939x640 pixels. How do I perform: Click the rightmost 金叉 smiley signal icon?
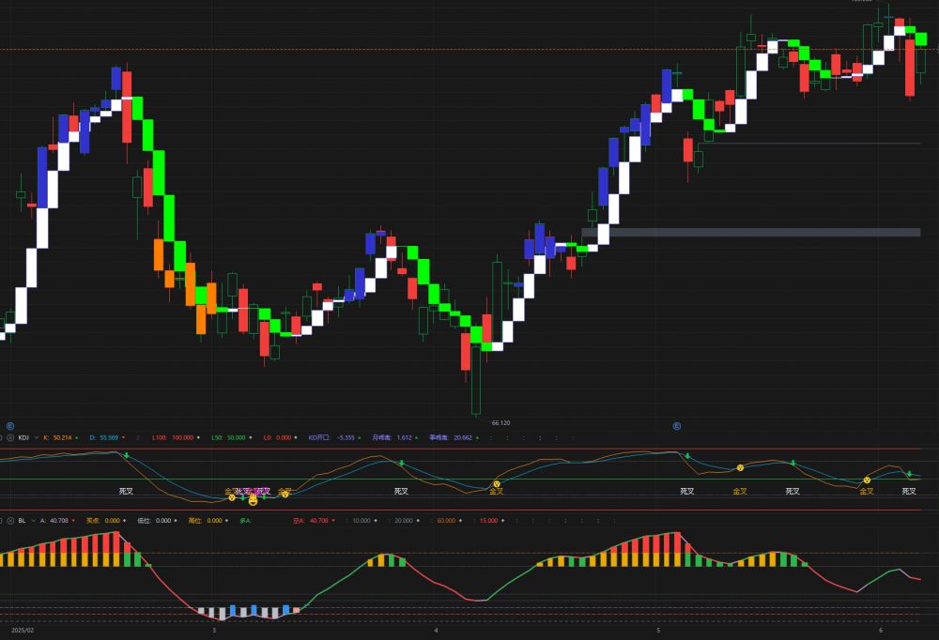tap(867, 480)
